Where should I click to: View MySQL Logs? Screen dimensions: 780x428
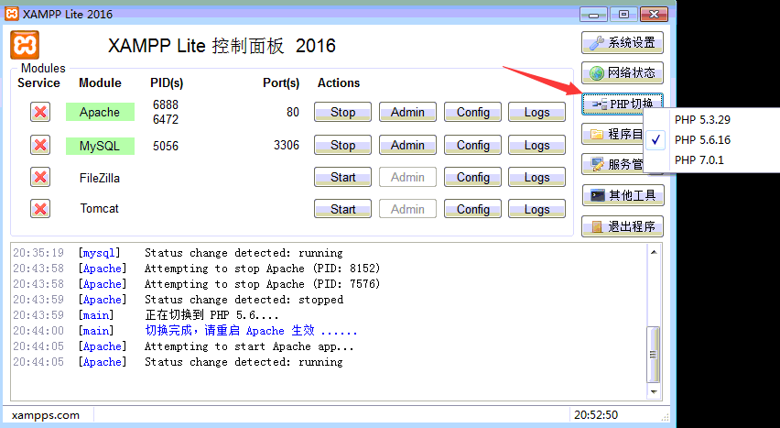click(x=536, y=145)
